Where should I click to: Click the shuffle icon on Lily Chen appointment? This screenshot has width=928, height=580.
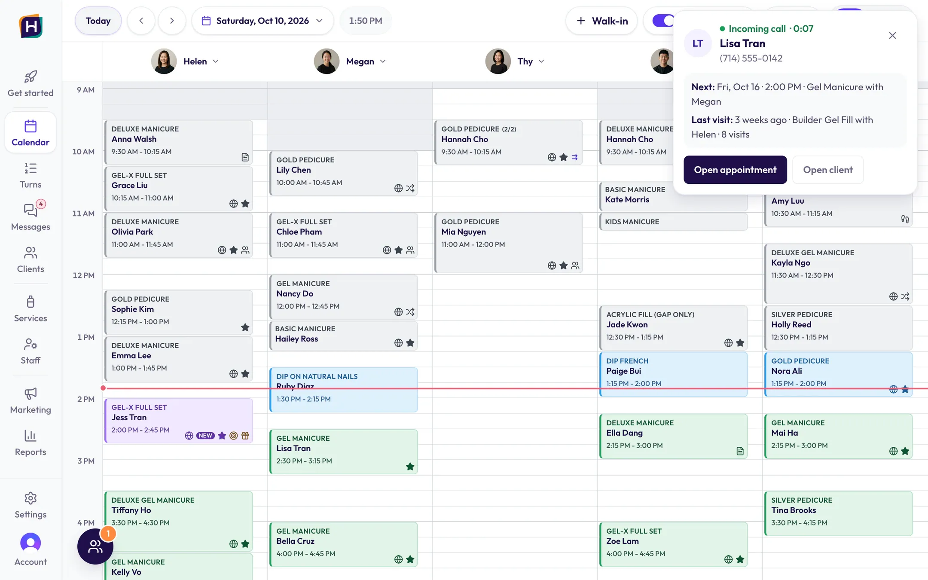tap(410, 188)
